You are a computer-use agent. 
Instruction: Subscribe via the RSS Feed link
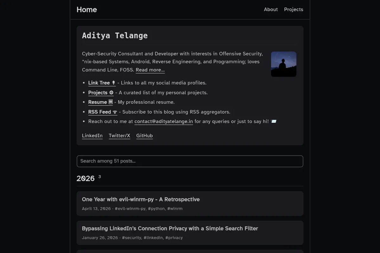[x=103, y=112]
